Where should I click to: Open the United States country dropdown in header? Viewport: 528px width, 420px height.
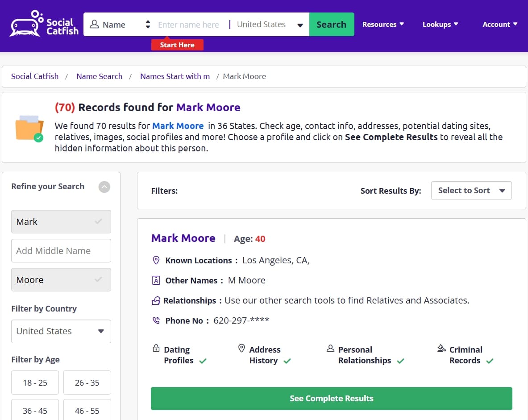270,25
